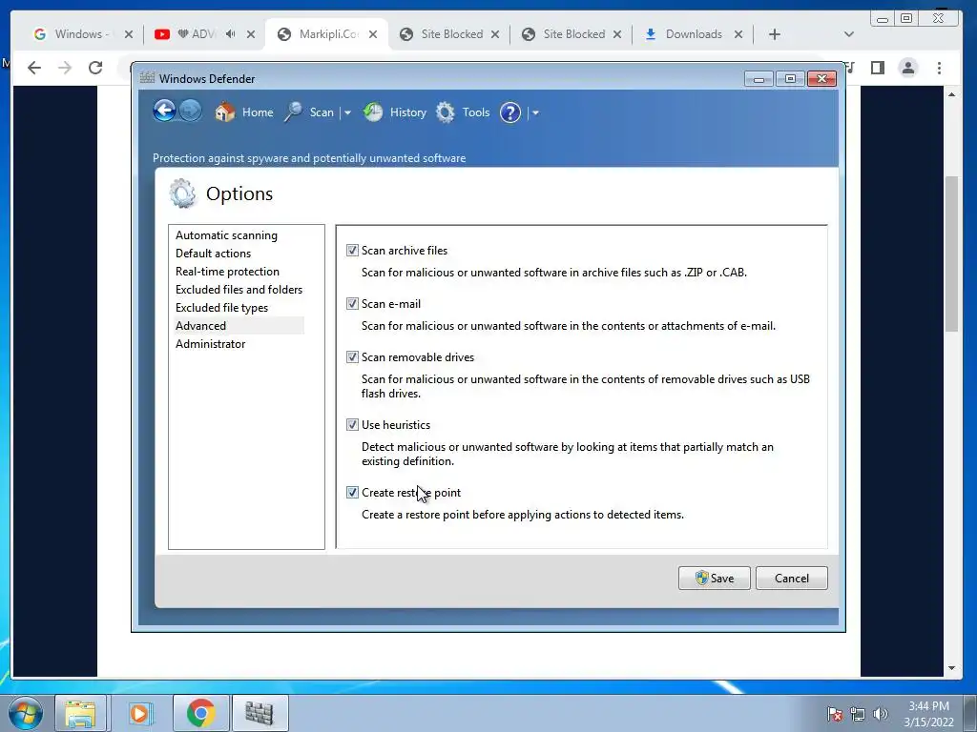The image size is (977, 732).
Task: Click scrollbar up arrow in Chrome
Action: tap(951, 94)
